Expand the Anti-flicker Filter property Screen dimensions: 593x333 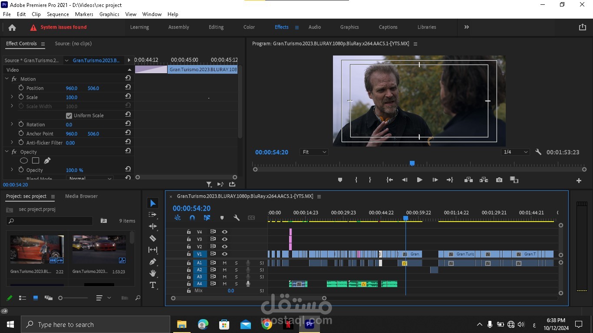pyautogui.click(x=12, y=143)
